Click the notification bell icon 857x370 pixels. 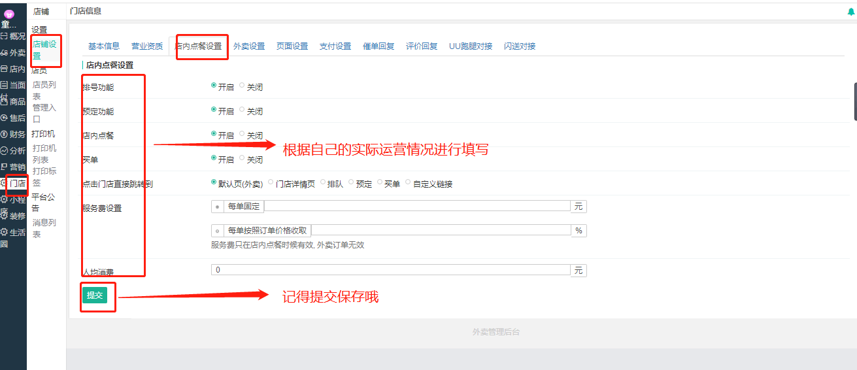coord(850,12)
